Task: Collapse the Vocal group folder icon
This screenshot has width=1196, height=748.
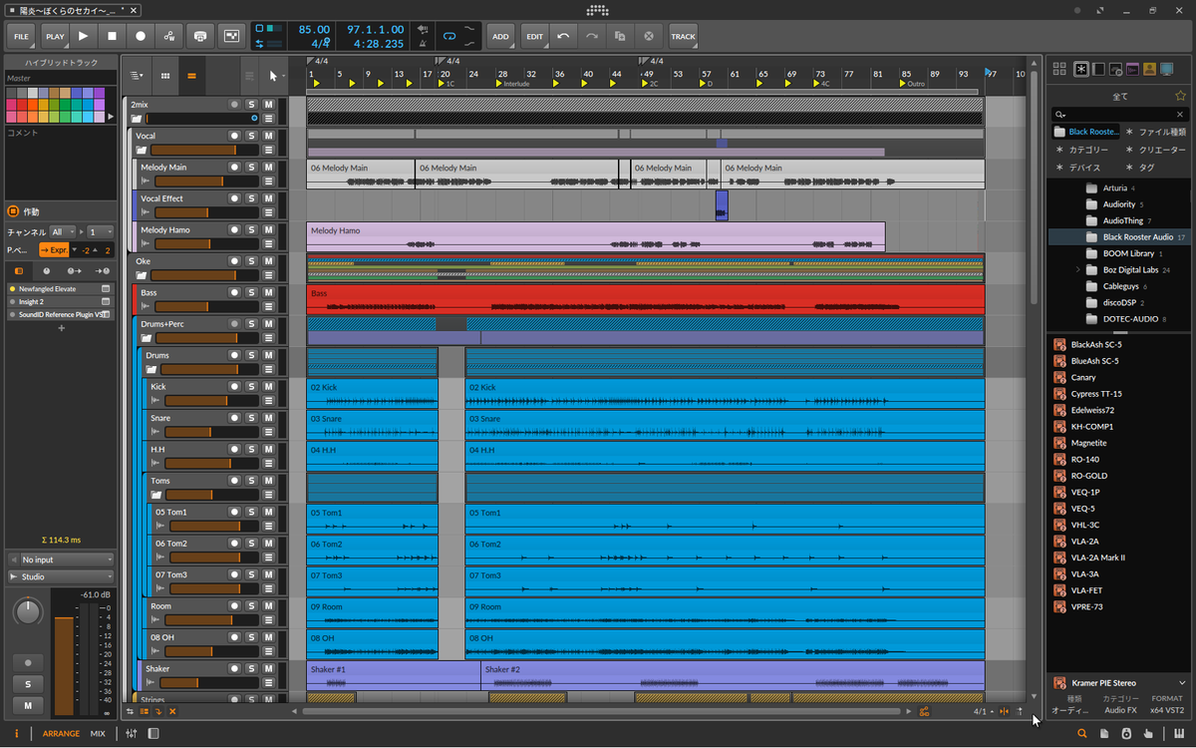Action: (142, 151)
